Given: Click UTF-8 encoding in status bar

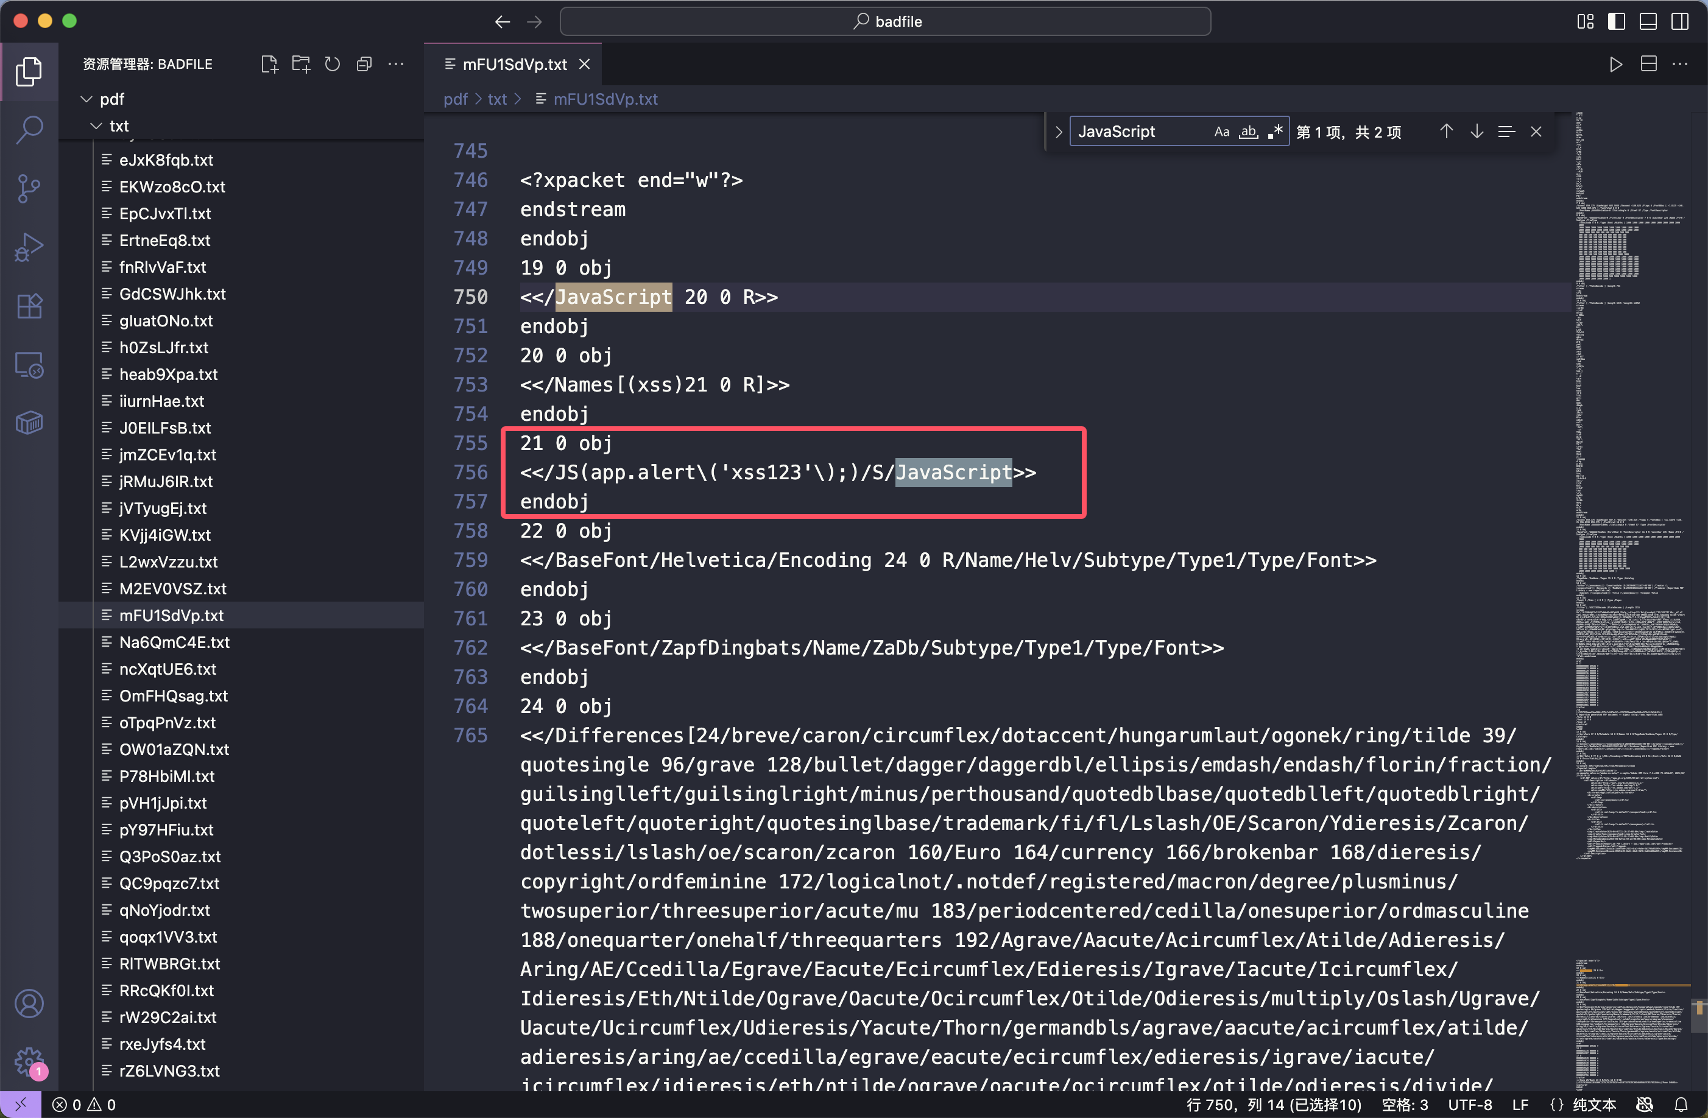Looking at the screenshot, I should [1469, 1105].
